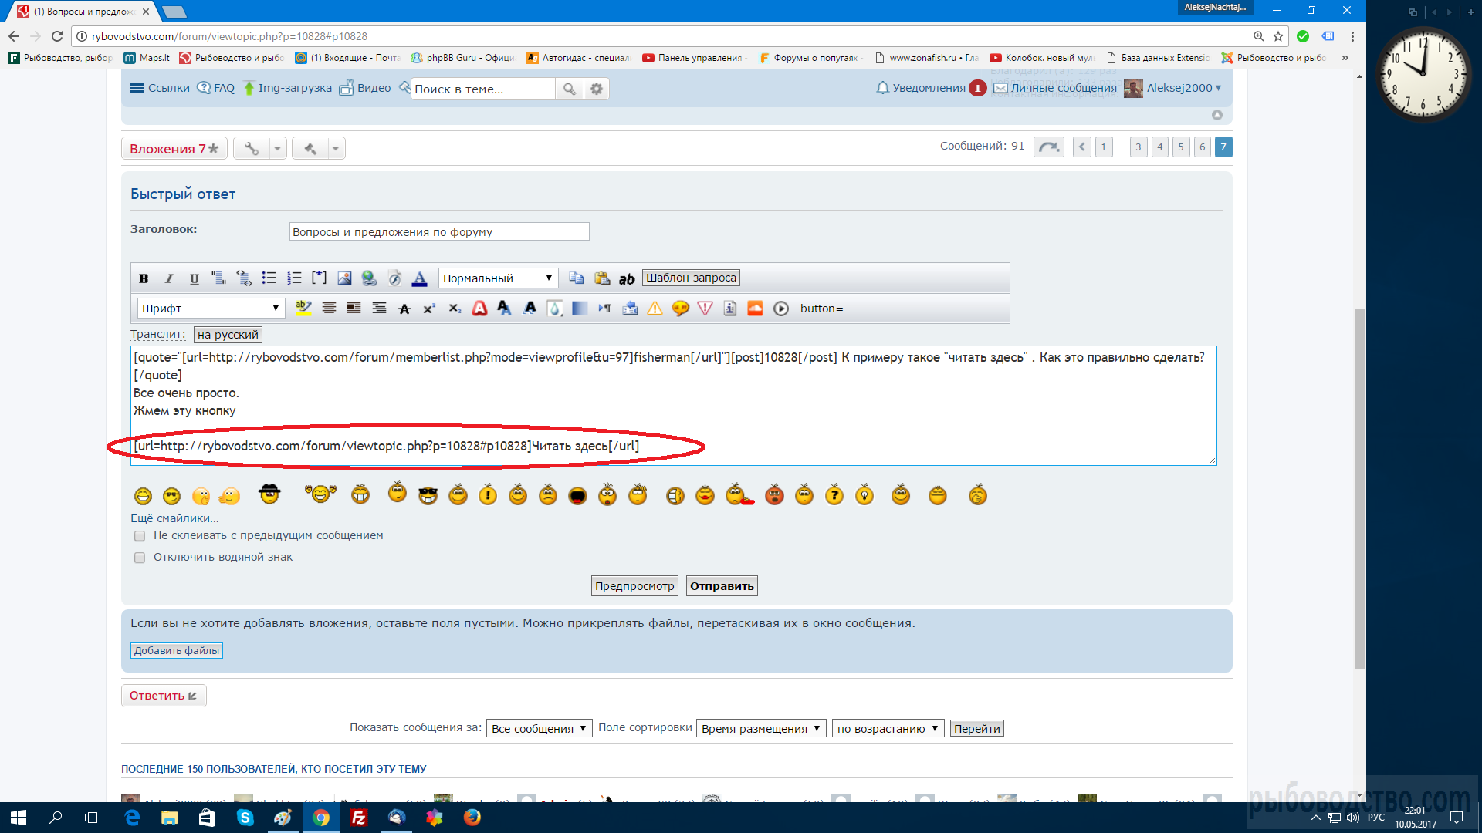Go to page 5 of the topic

1180,147
